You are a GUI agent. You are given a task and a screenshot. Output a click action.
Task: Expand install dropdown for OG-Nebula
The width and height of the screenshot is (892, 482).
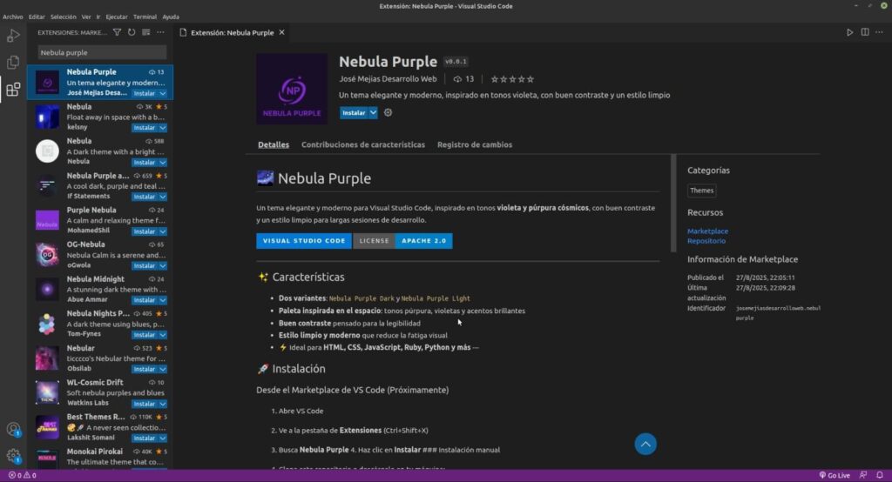tap(163, 265)
